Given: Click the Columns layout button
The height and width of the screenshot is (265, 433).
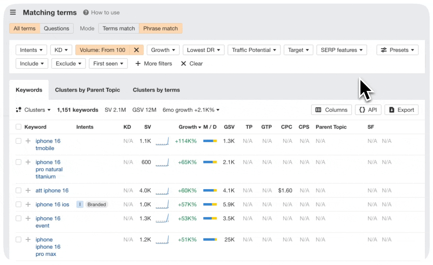Looking at the screenshot, I should click(331, 110).
